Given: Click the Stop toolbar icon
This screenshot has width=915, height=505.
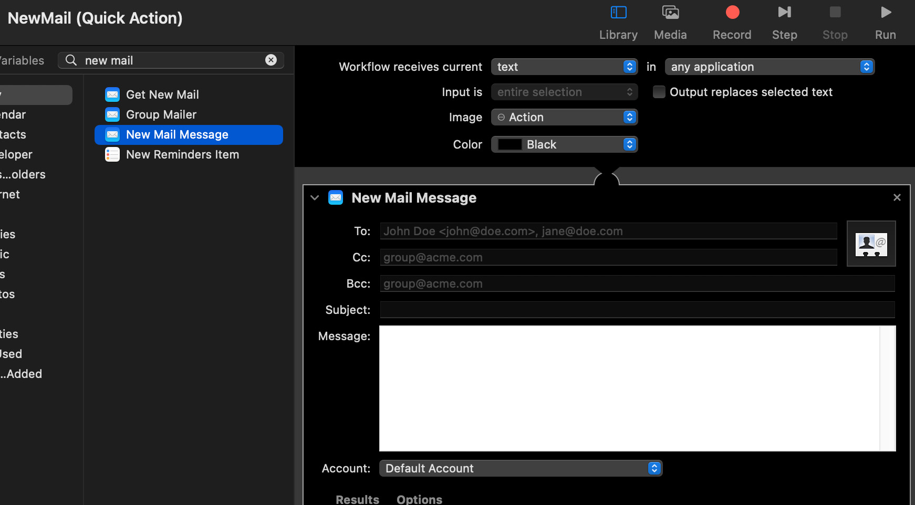Looking at the screenshot, I should pyautogui.click(x=835, y=12).
